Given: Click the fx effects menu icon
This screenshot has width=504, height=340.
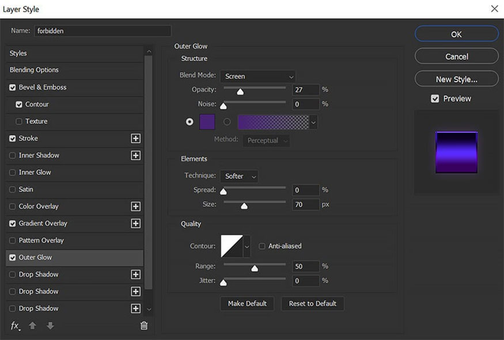Looking at the screenshot, I should [x=15, y=326].
